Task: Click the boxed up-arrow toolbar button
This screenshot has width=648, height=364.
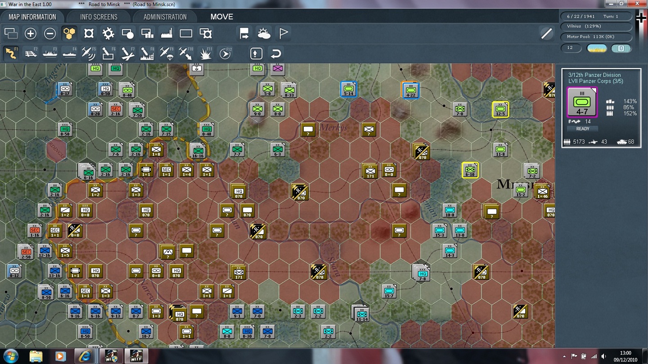Action: [256, 53]
